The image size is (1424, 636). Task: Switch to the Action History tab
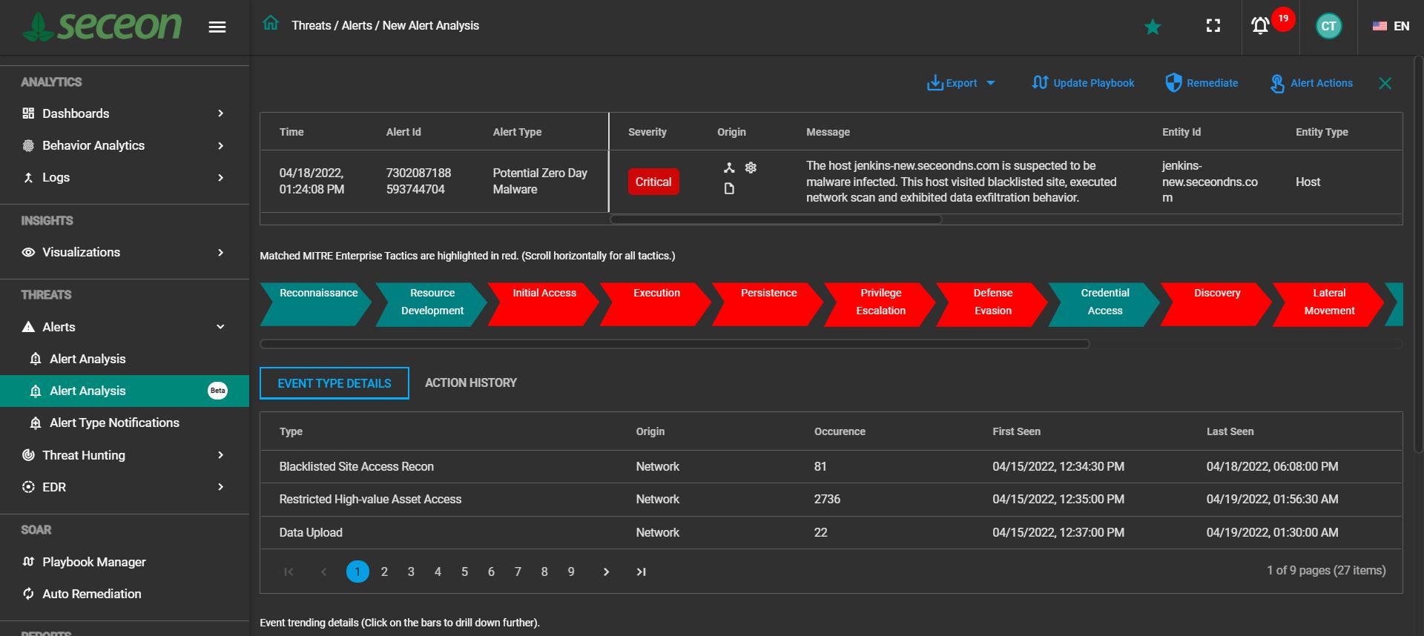coord(470,383)
